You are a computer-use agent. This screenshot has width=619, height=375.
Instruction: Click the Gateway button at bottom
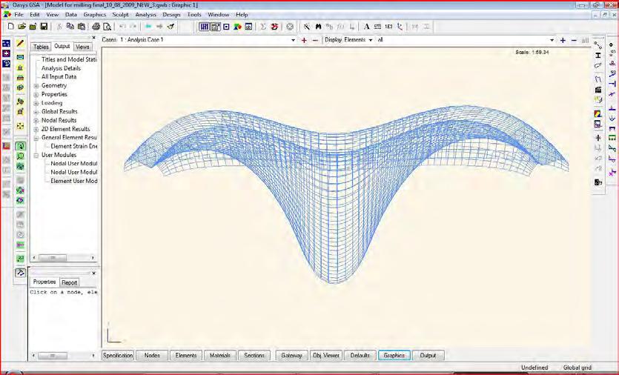pos(291,356)
